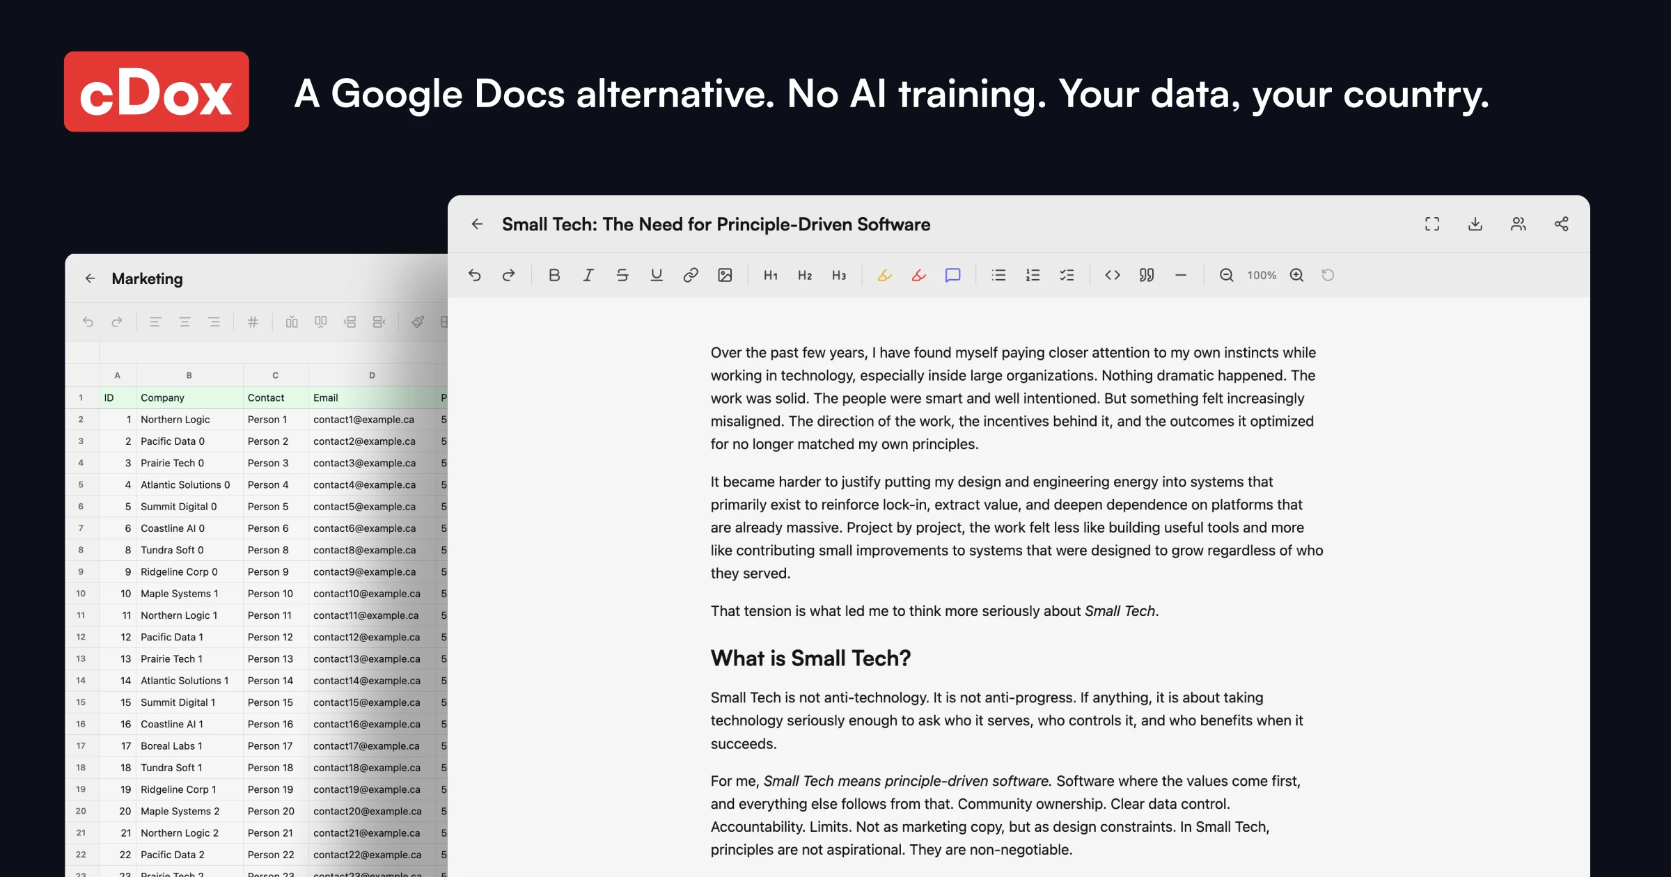Share the Small Tech document

click(x=1562, y=224)
